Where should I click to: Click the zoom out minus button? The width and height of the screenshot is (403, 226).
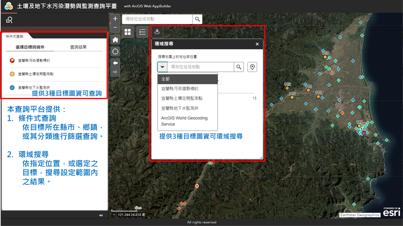pyautogui.click(x=115, y=28)
